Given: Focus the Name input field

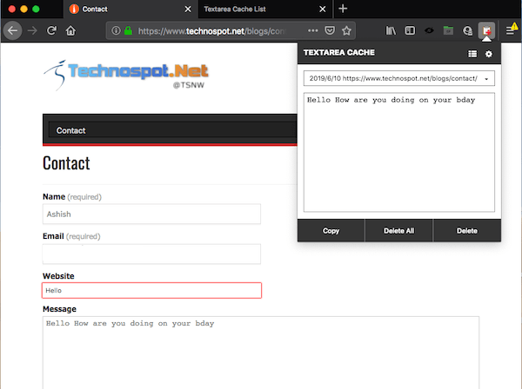Looking at the screenshot, I should [x=151, y=214].
